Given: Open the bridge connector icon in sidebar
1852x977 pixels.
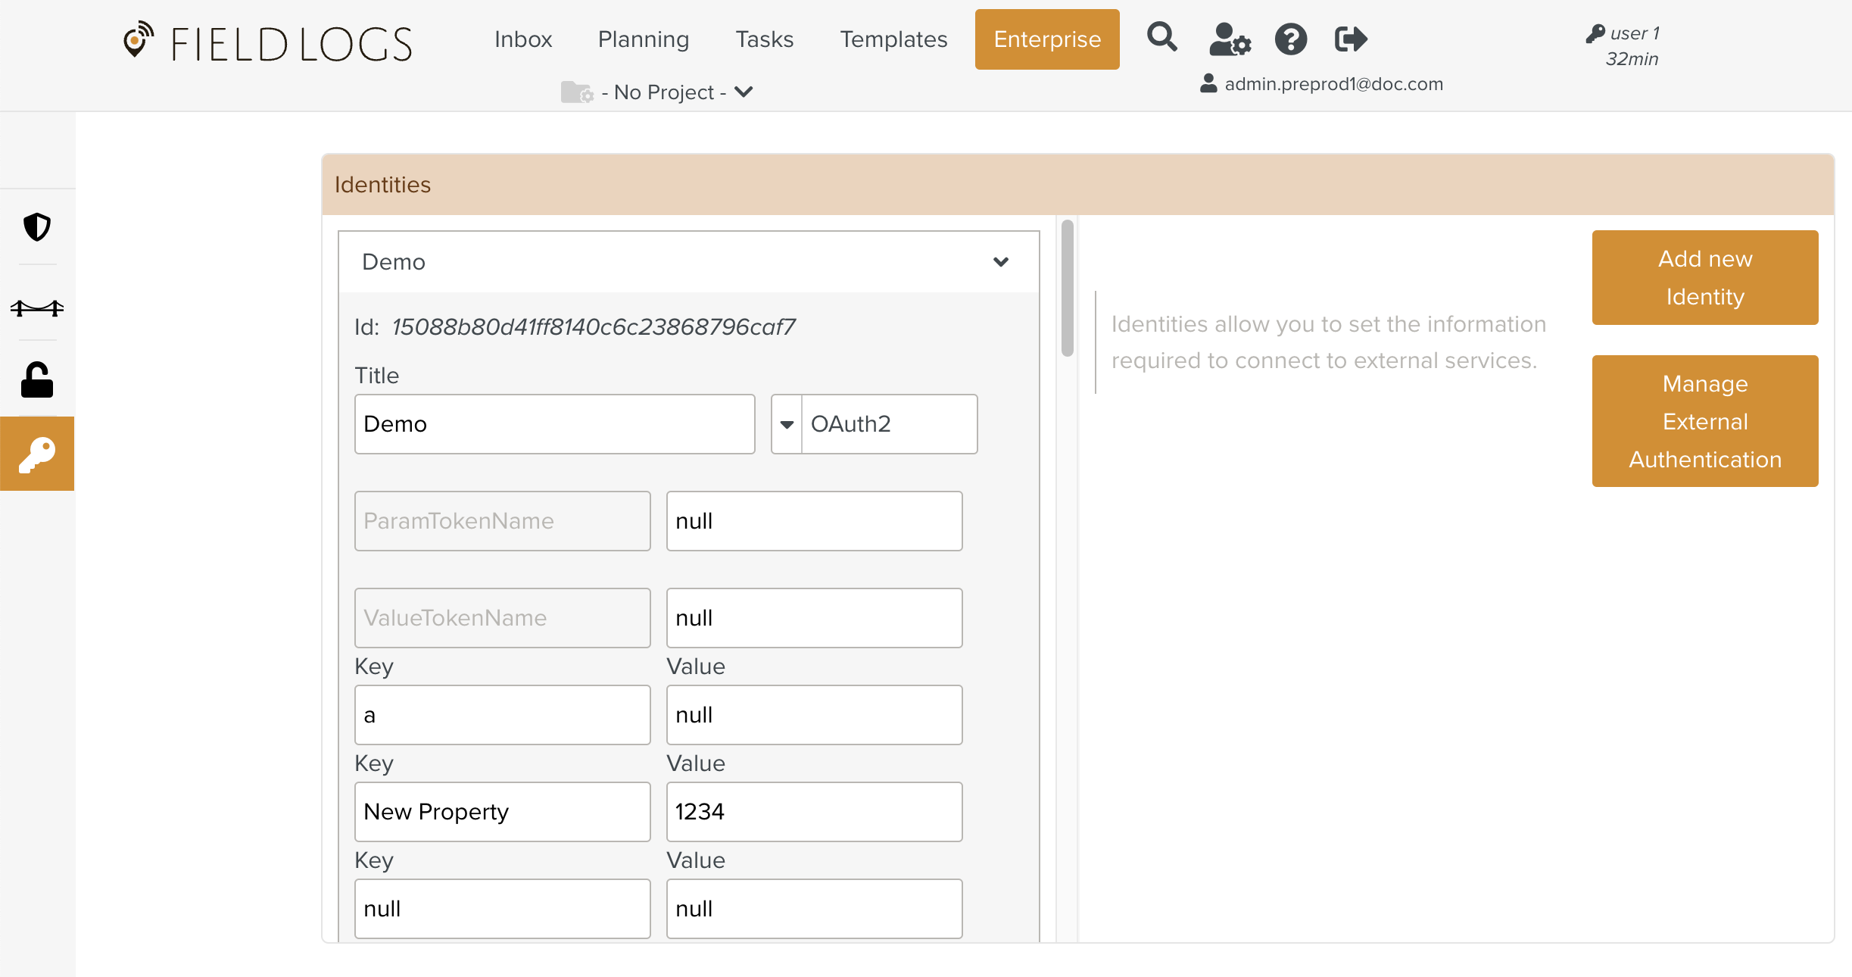Looking at the screenshot, I should 36,307.
